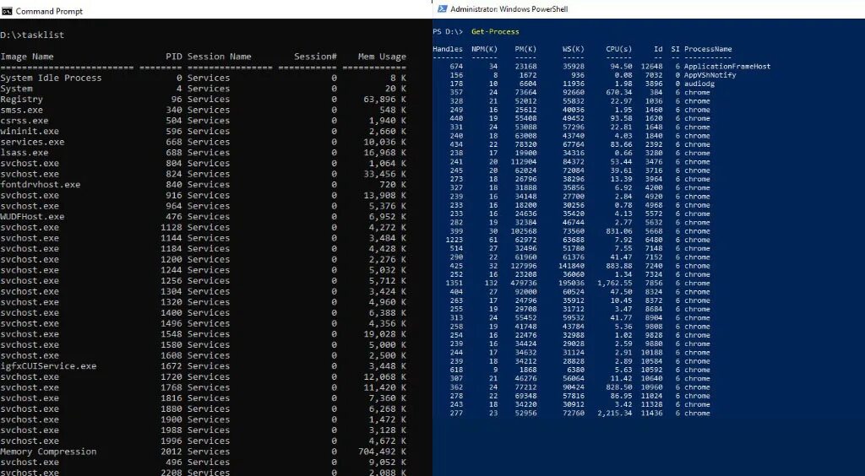This screenshot has width=865, height=476.
Task: Click the NPM(K) column header
Action: 484,49
